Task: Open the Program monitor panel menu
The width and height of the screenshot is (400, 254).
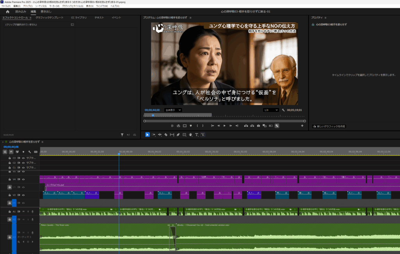Action: click(x=191, y=18)
